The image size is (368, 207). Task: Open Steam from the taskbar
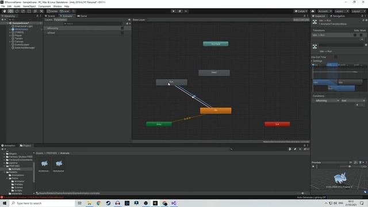click(x=108, y=203)
